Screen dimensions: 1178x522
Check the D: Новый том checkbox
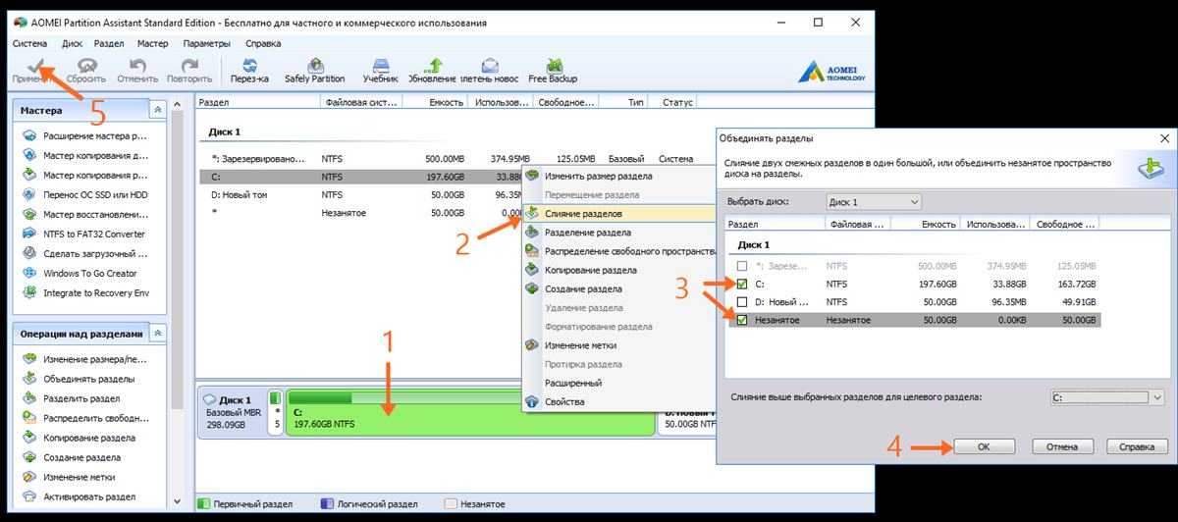(x=742, y=301)
